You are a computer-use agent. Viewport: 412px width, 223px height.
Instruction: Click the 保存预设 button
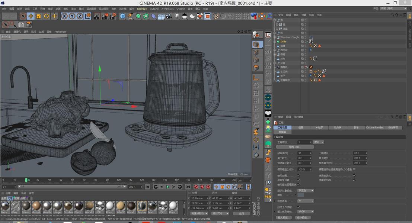pyautogui.click(x=303, y=217)
